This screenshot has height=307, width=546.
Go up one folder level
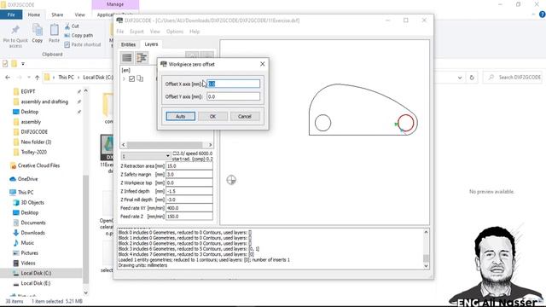coord(37,78)
